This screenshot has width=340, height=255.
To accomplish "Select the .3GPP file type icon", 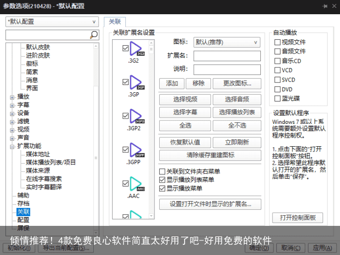I will (x=136, y=150).
